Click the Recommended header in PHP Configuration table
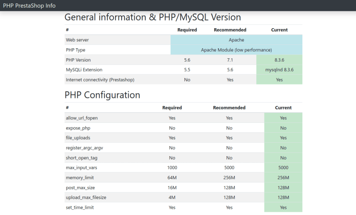356x215 pixels. pos(229,107)
